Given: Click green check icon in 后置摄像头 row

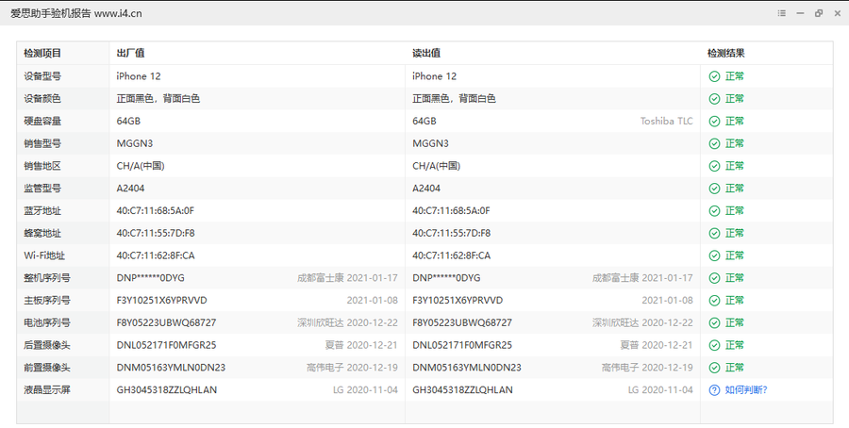Looking at the screenshot, I should pos(714,345).
